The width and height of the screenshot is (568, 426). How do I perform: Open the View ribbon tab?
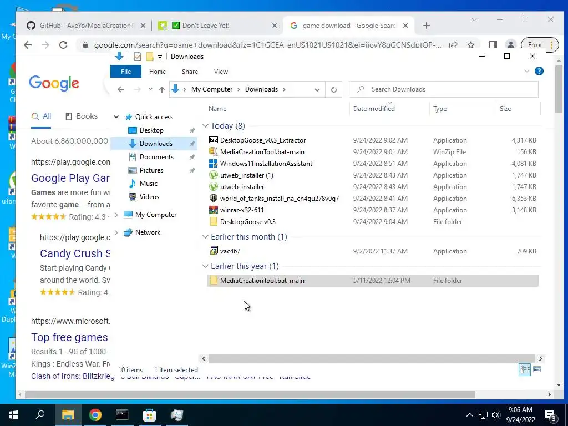[221, 72]
